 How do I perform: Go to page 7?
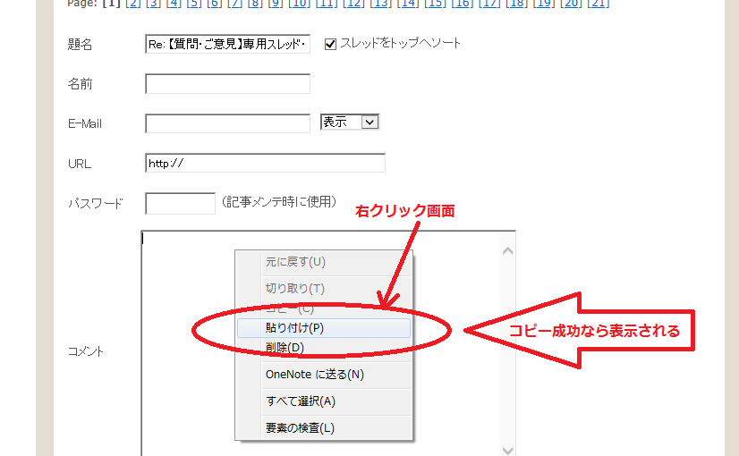point(234,4)
